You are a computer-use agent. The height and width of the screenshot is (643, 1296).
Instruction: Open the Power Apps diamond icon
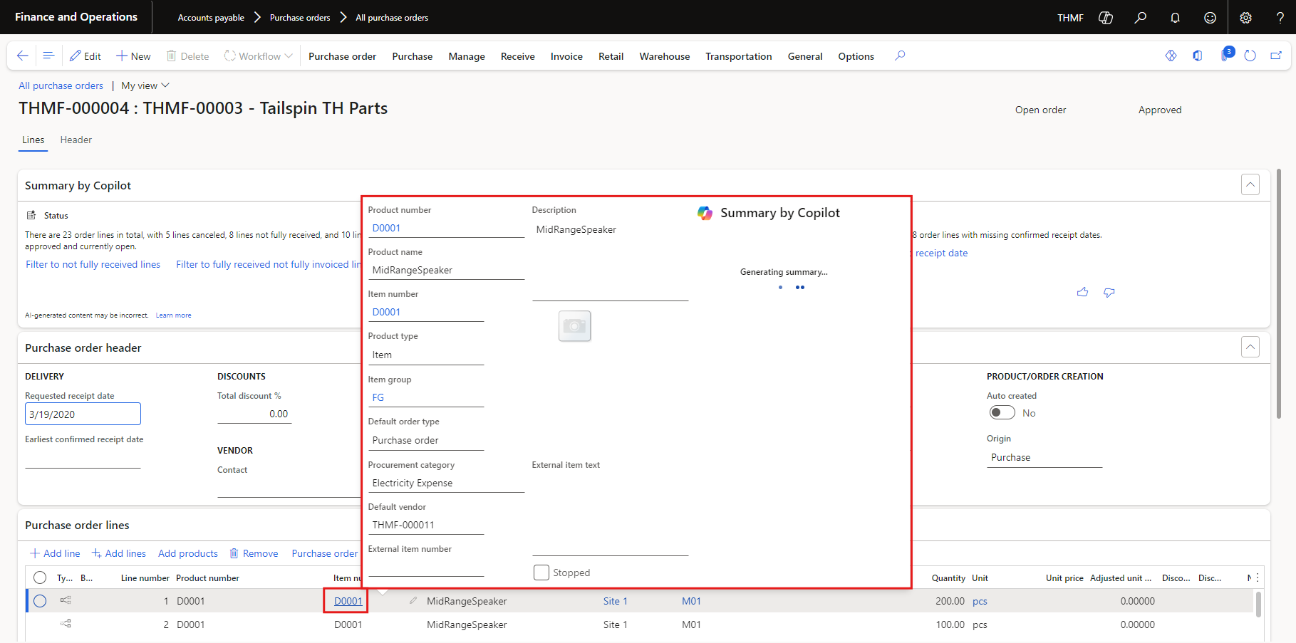tap(1171, 56)
